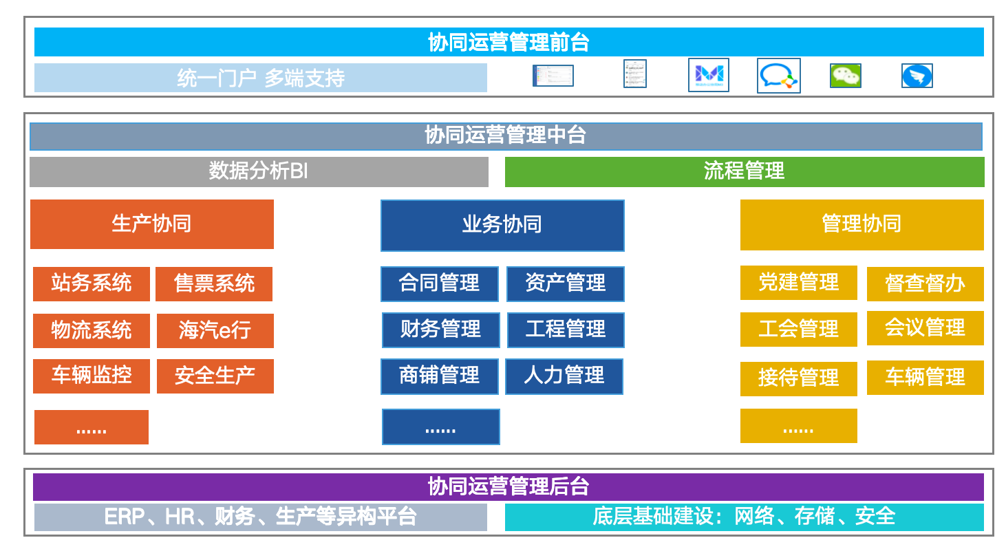
Task: Click the 底层基础建设：网络、存储、安全 bar
Action: 745,517
